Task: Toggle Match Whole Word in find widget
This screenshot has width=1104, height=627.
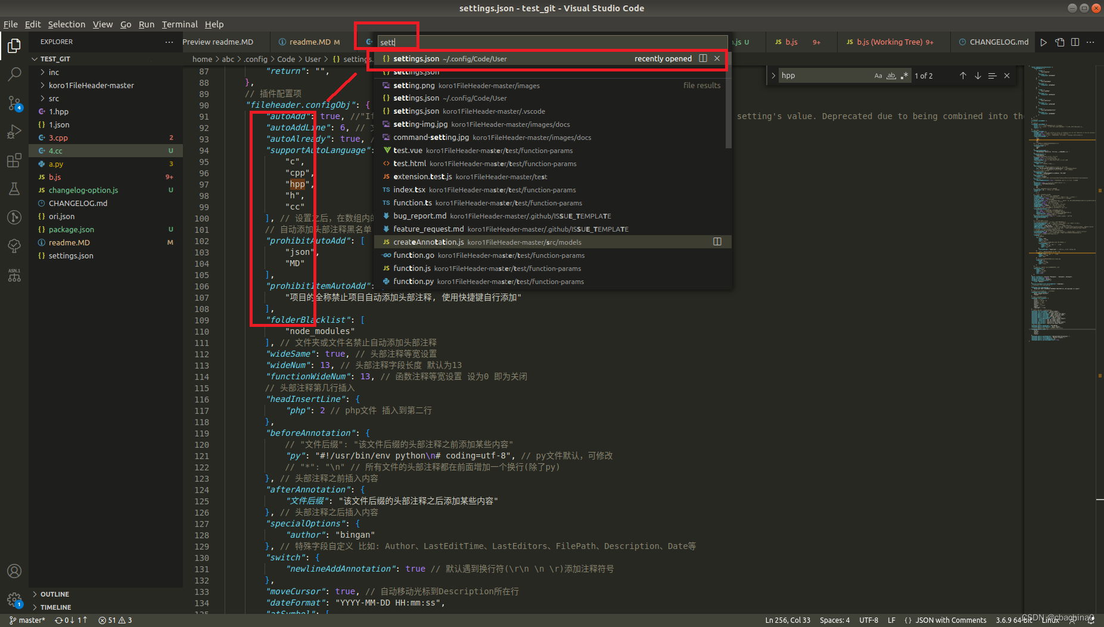Action: click(891, 76)
